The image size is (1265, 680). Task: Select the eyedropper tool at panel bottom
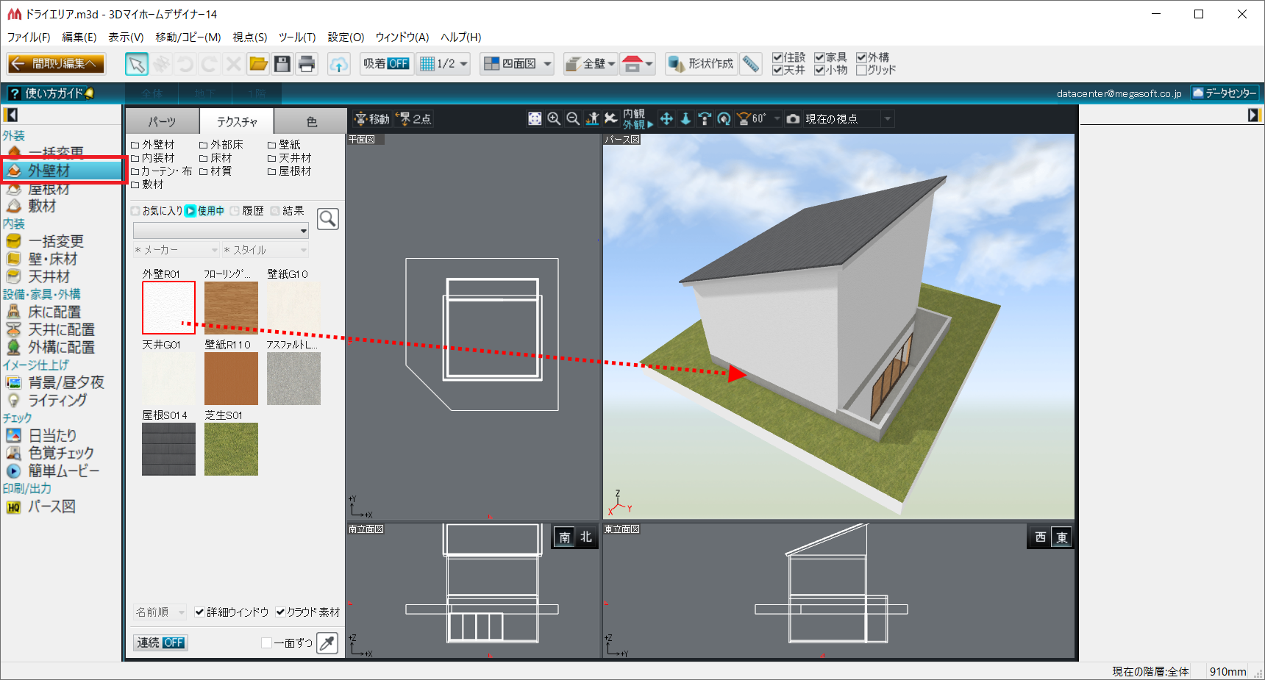tap(327, 643)
